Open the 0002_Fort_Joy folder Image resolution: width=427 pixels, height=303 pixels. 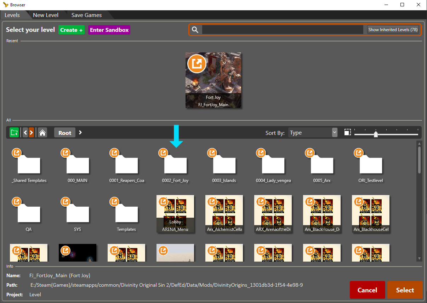point(175,166)
